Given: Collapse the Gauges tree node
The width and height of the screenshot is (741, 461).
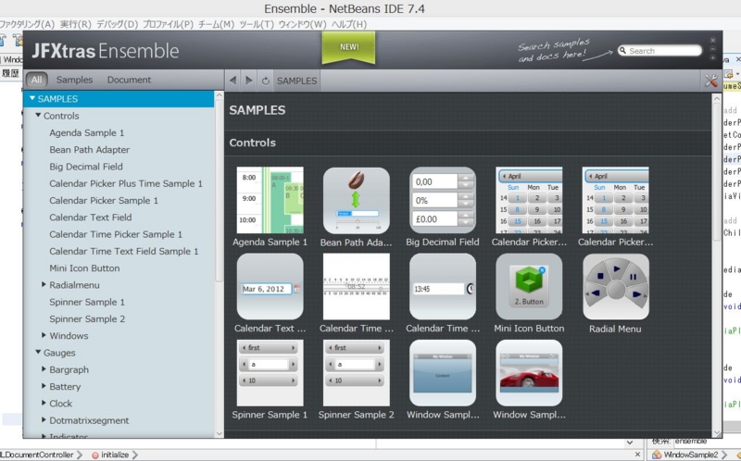Looking at the screenshot, I should (38, 352).
